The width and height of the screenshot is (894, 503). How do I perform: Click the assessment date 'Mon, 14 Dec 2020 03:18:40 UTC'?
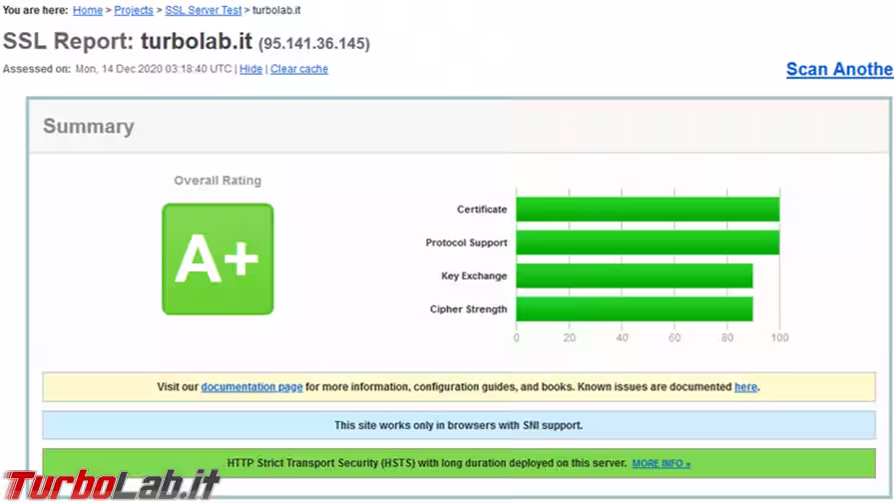click(x=154, y=69)
